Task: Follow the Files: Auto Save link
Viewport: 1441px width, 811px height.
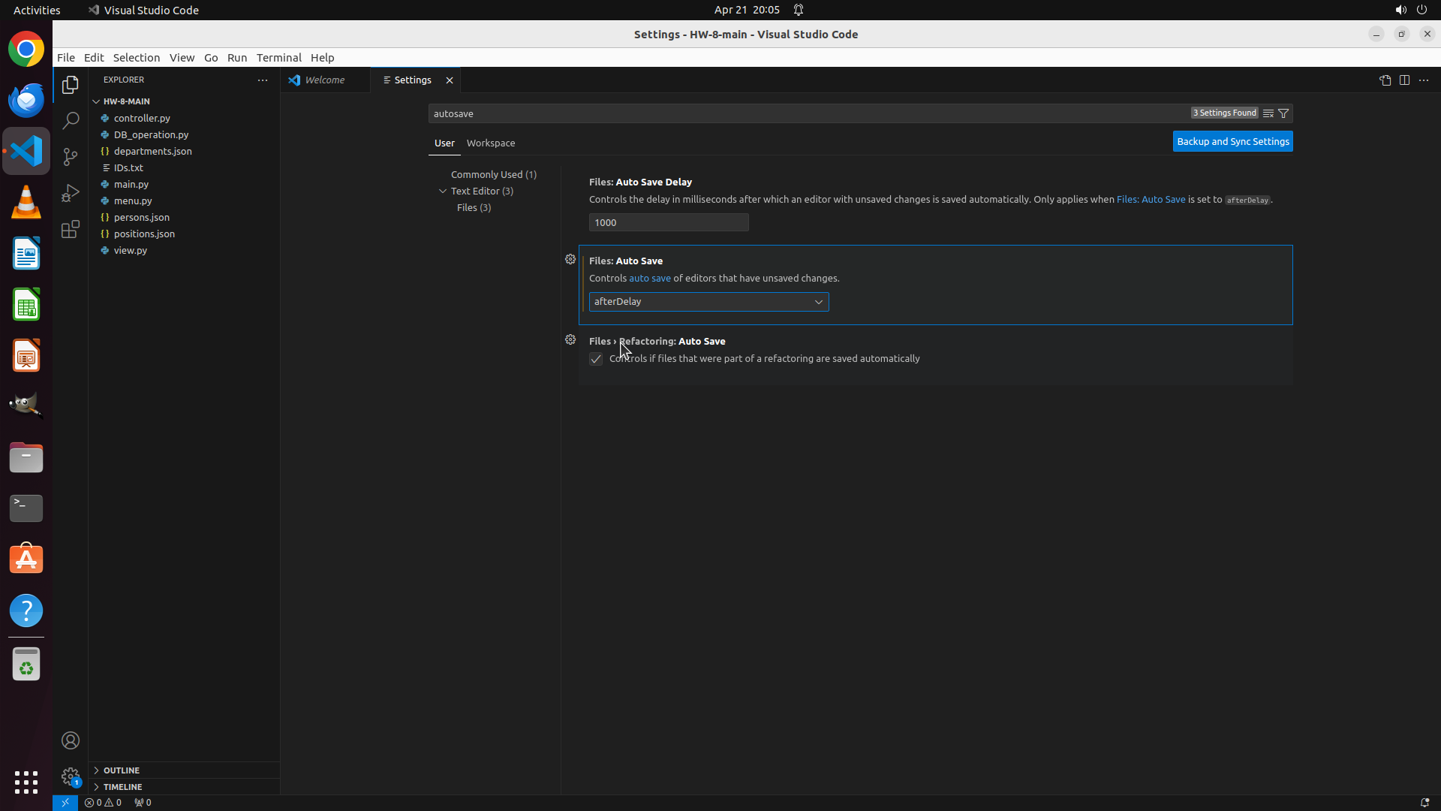Action: click(x=1151, y=200)
